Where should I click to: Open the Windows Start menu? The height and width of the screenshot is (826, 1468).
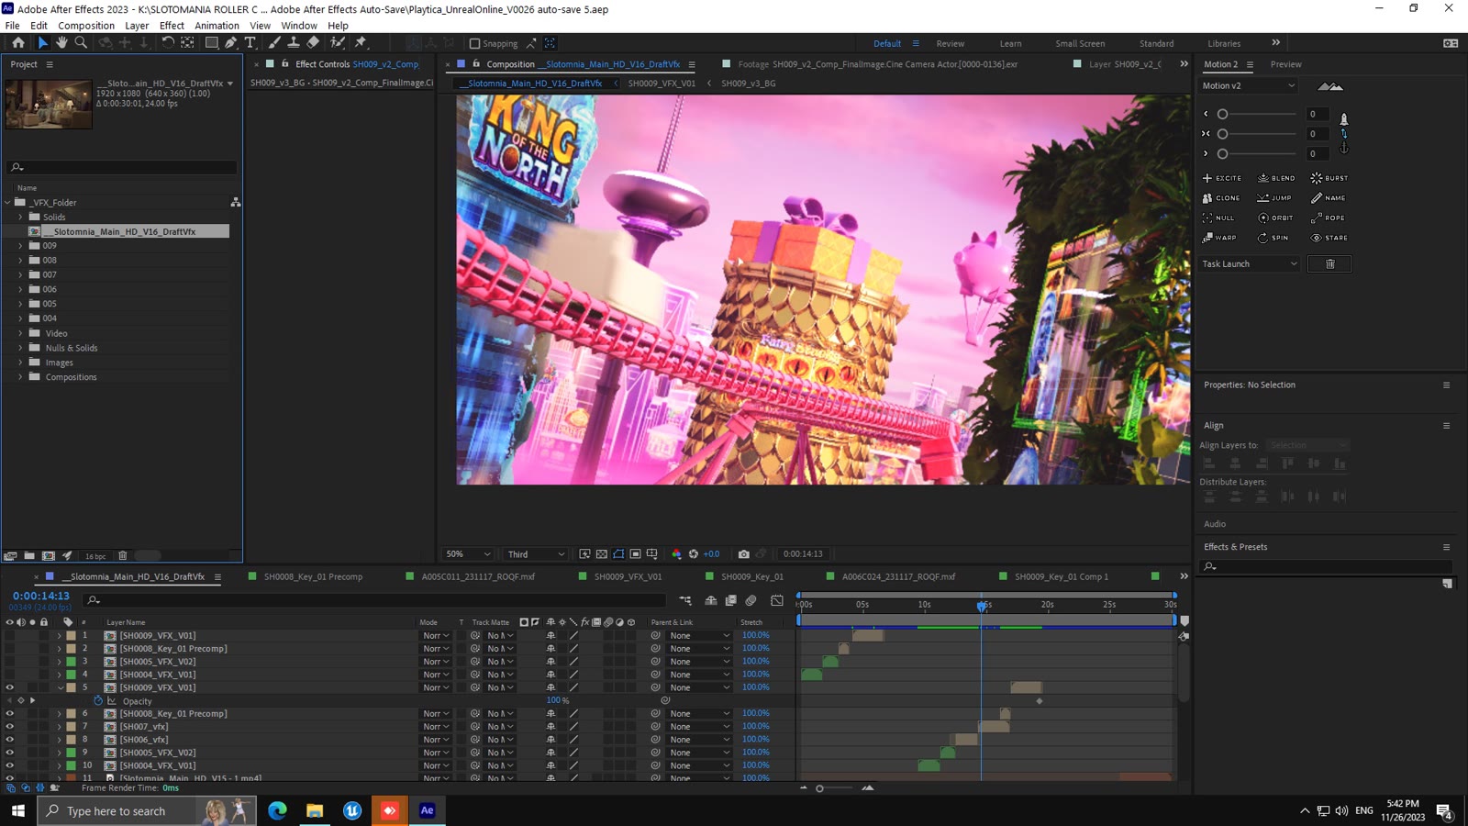18,810
